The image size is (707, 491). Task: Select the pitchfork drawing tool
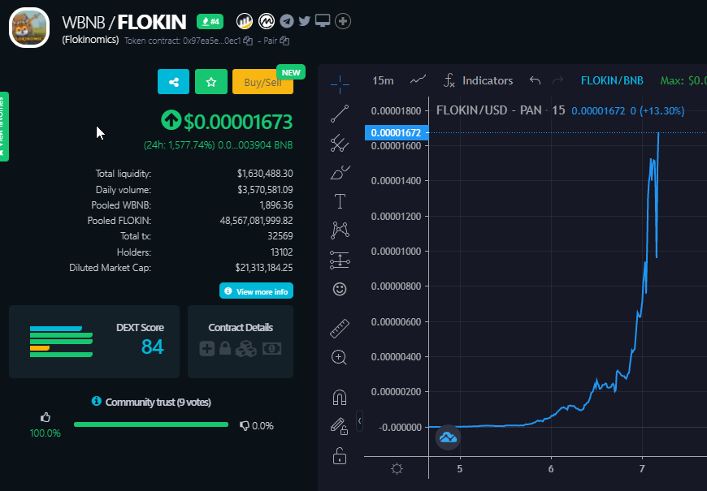click(340, 144)
